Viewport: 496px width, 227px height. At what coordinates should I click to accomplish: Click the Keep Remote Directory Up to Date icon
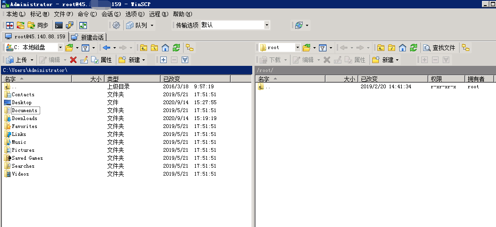[x=83, y=25]
